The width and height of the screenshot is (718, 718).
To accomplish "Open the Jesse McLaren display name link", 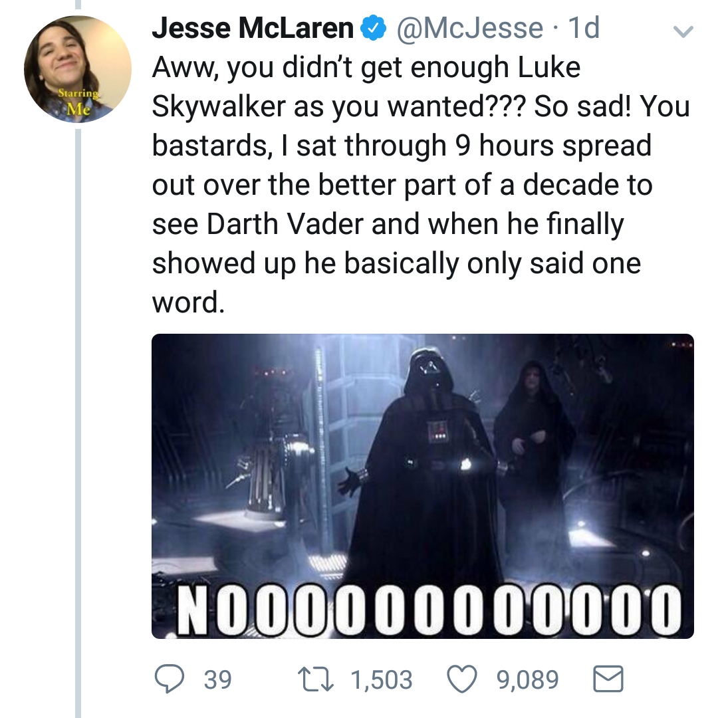I will coord(253,28).
